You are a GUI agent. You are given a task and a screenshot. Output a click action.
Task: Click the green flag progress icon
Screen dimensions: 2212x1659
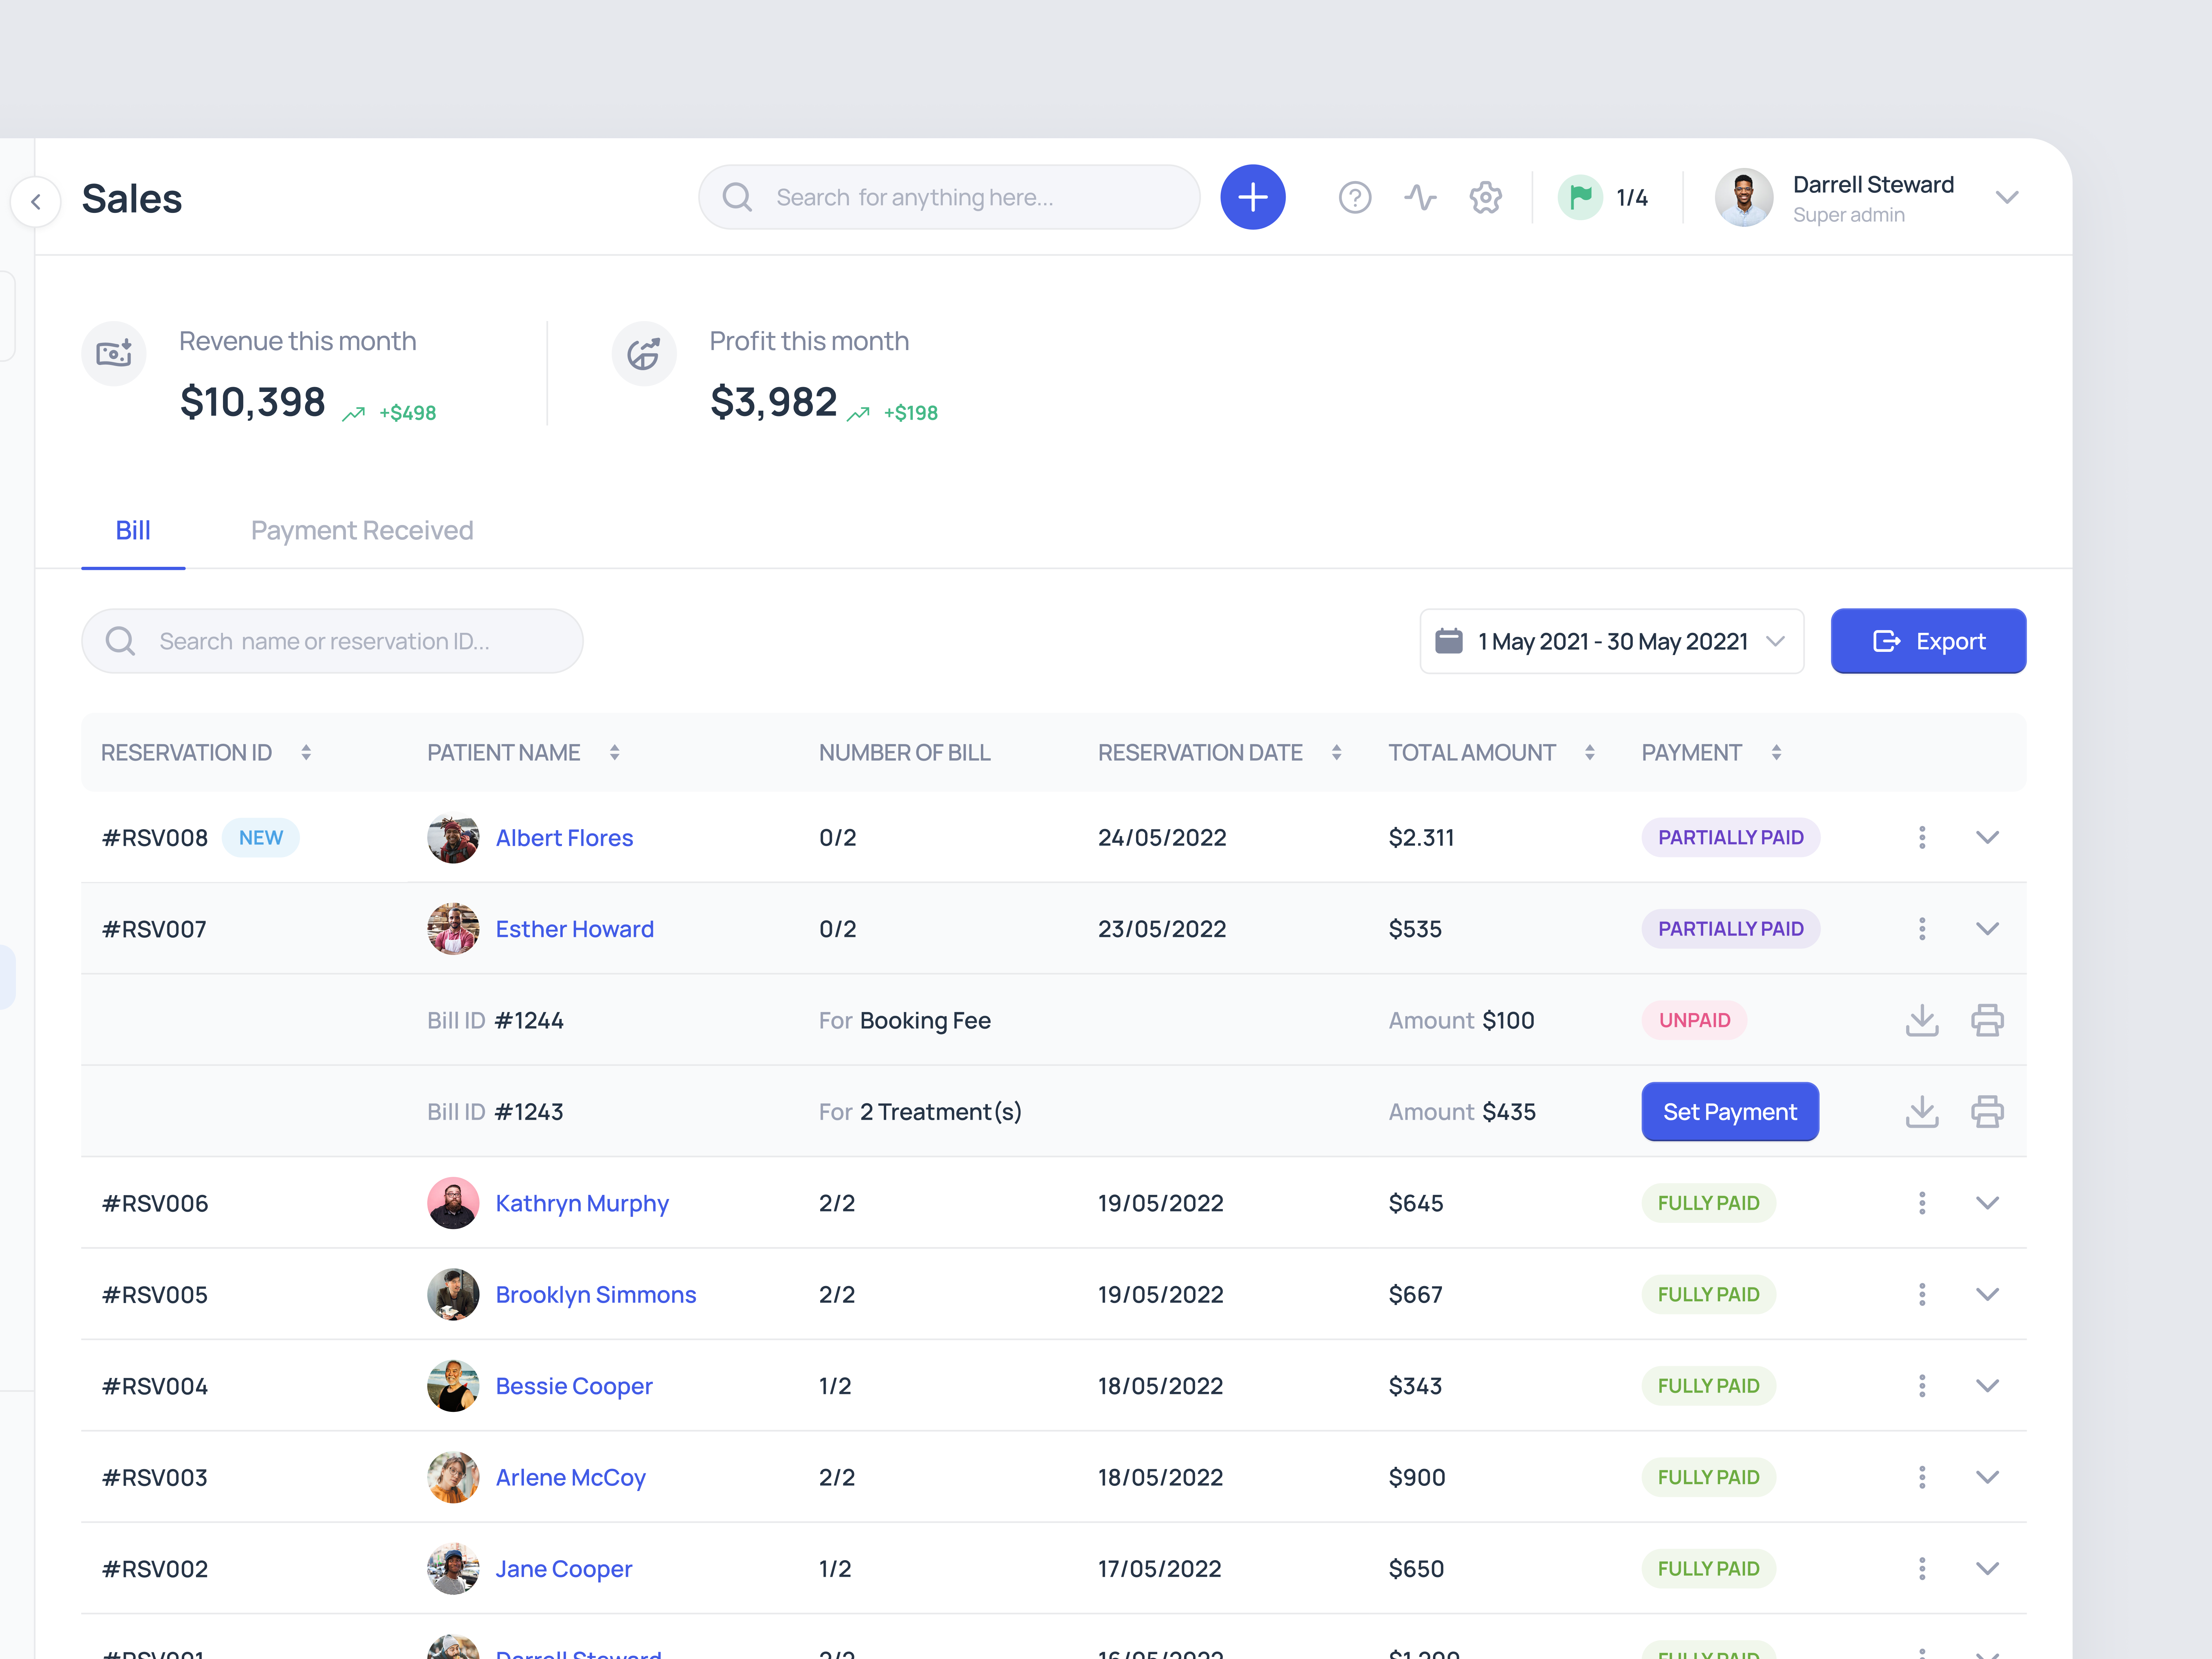[x=1580, y=197]
